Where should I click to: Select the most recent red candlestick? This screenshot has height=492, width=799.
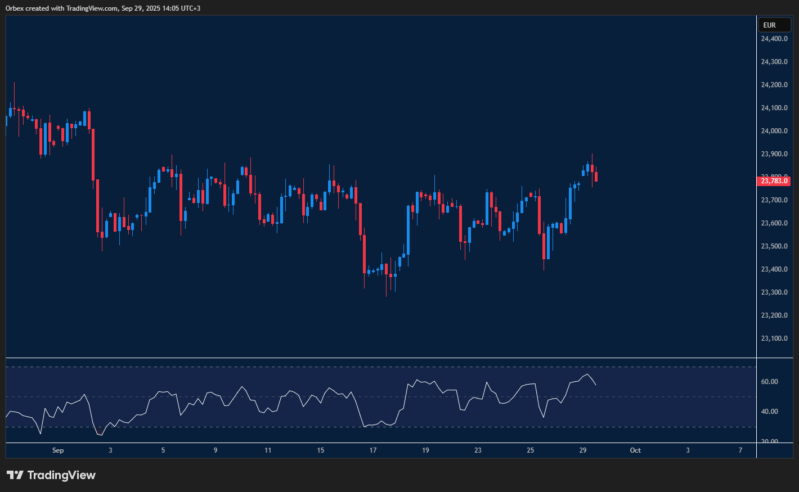coord(596,177)
